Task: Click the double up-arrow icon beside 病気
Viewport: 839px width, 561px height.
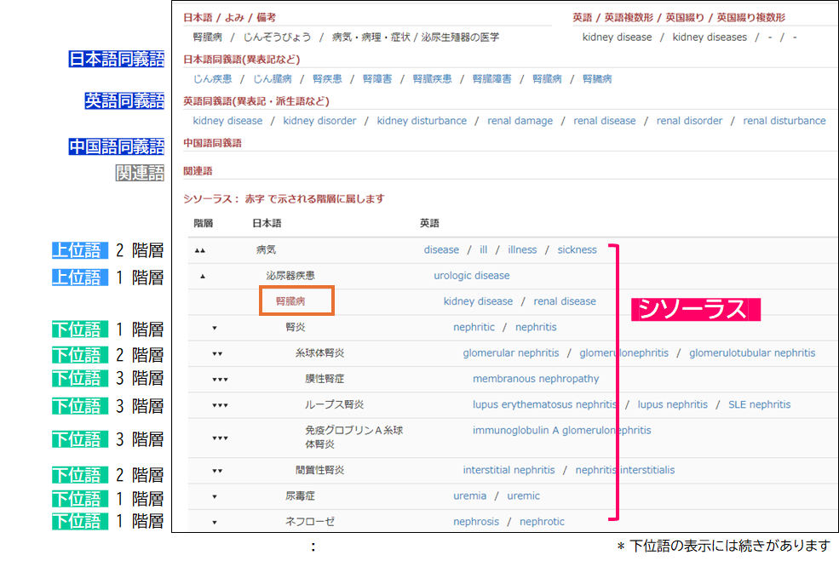Action: tap(200, 250)
